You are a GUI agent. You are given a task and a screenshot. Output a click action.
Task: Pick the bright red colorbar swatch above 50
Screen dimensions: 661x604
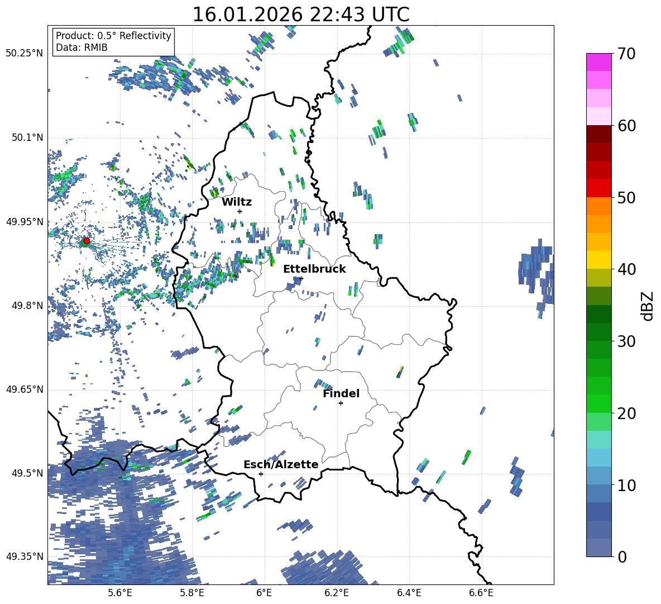599,188
